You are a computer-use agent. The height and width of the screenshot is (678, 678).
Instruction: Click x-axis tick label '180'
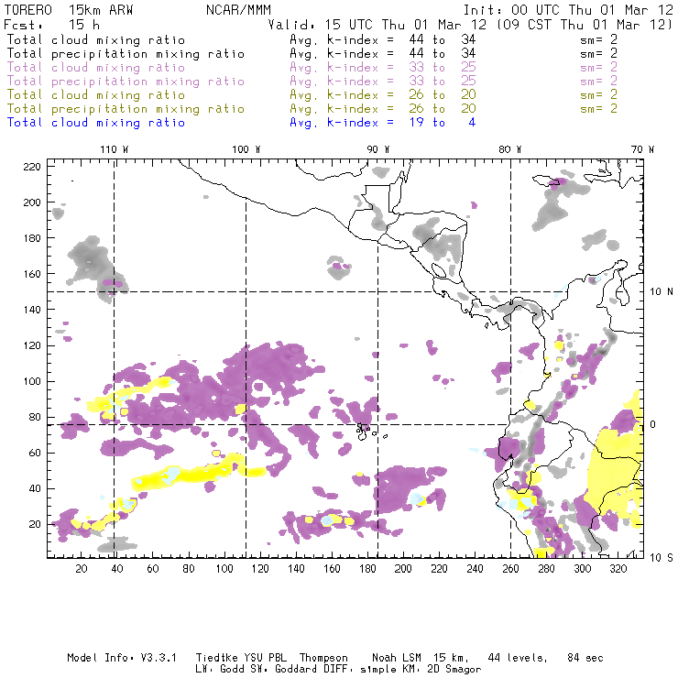click(x=367, y=569)
